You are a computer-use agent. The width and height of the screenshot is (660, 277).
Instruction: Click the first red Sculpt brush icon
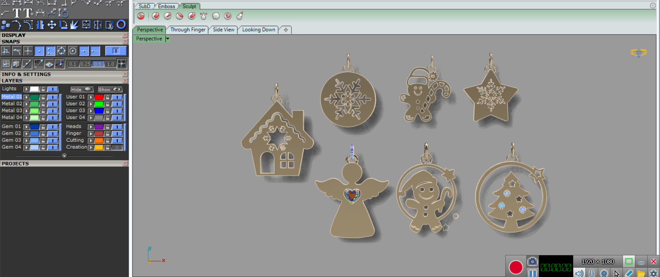pyautogui.click(x=141, y=16)
